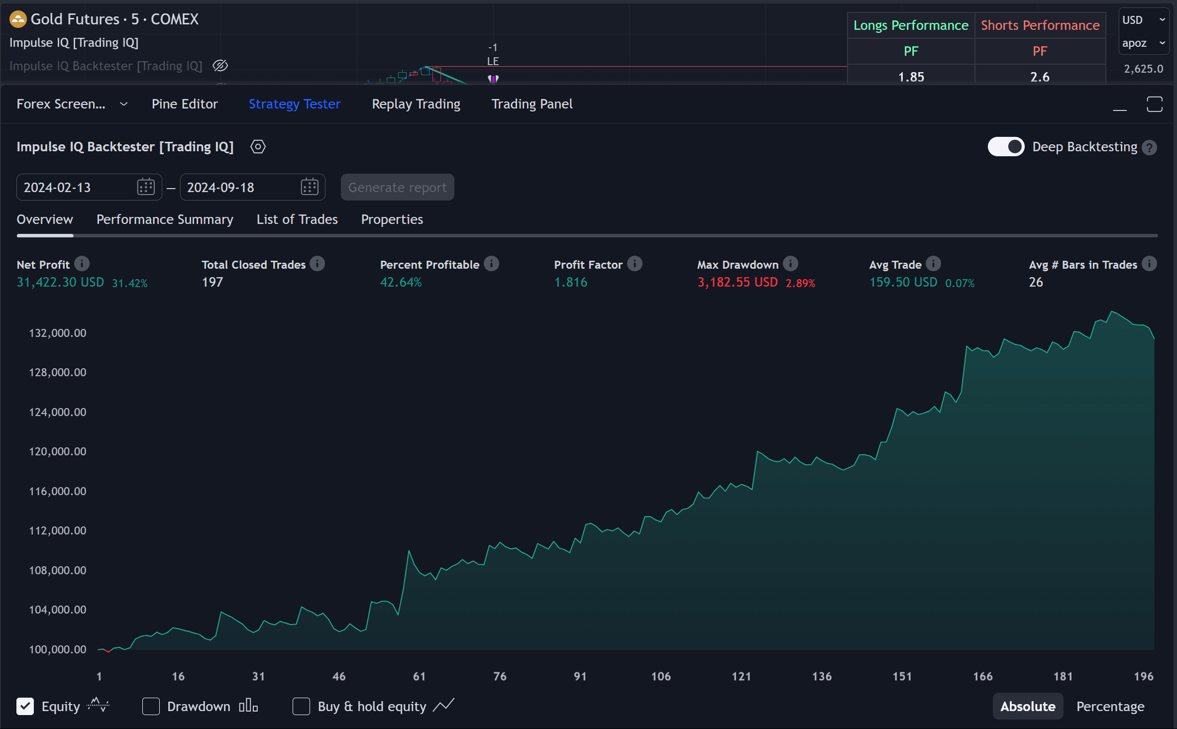Show Net Profit info tooltip icon

[x=82, y=264]
